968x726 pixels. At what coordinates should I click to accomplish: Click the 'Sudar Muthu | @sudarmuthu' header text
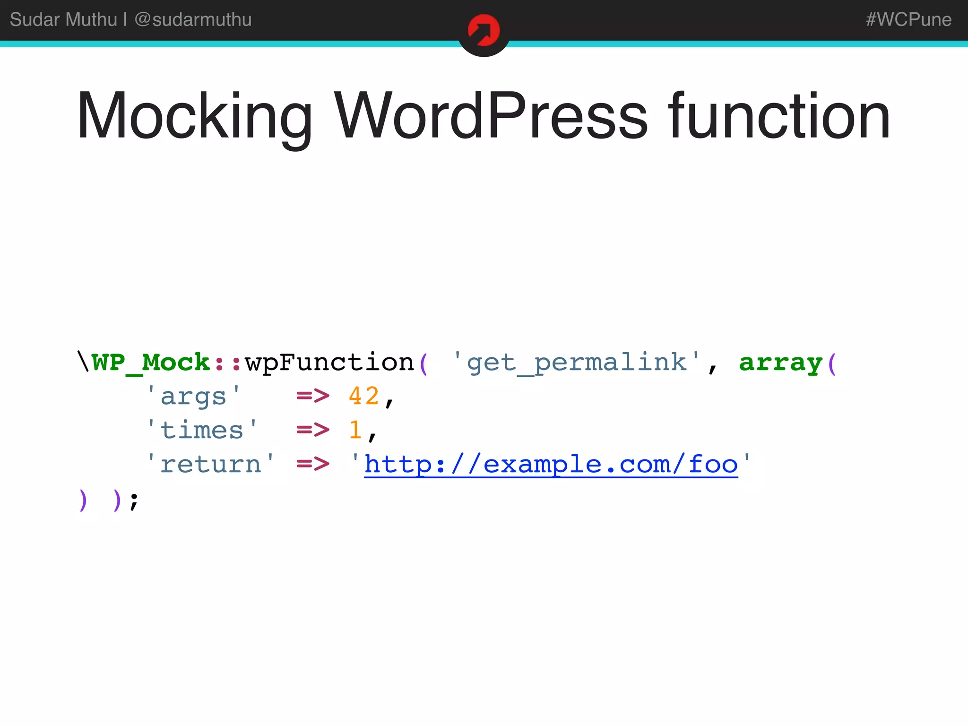(130, 19)
